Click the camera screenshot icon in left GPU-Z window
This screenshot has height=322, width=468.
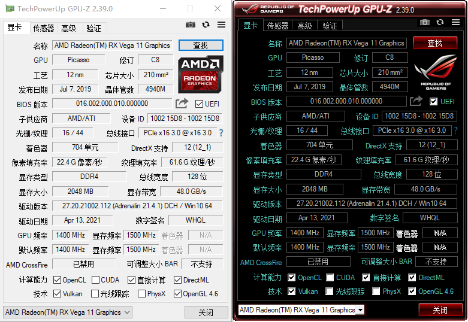tap(191, 25)
